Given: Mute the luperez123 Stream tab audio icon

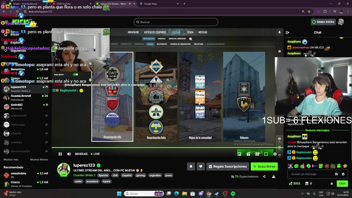Looking at the screenshot, I should [130, 4].
